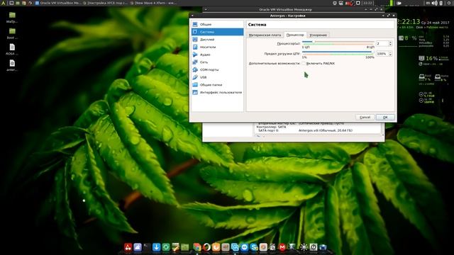This screenshot has width=454, height=255.
Task: Enable the Включить PAE/NX checkbox
Action: point(304,63)
